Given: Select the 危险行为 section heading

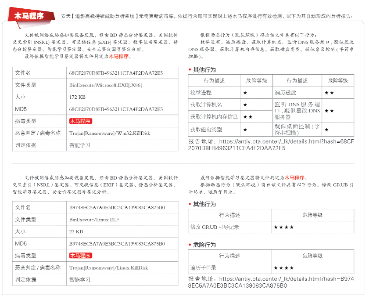Looking at the screenshot, I should click(204, 245).
